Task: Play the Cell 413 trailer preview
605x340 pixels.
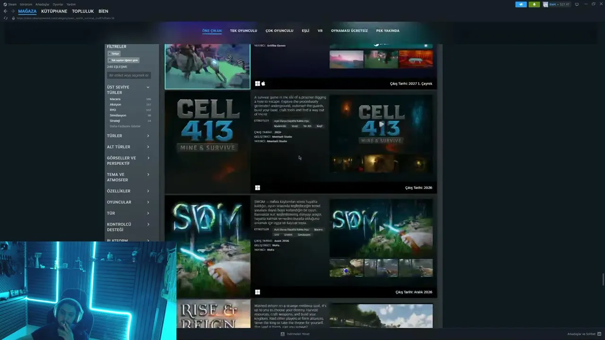Action: click(x=381, y=124)
